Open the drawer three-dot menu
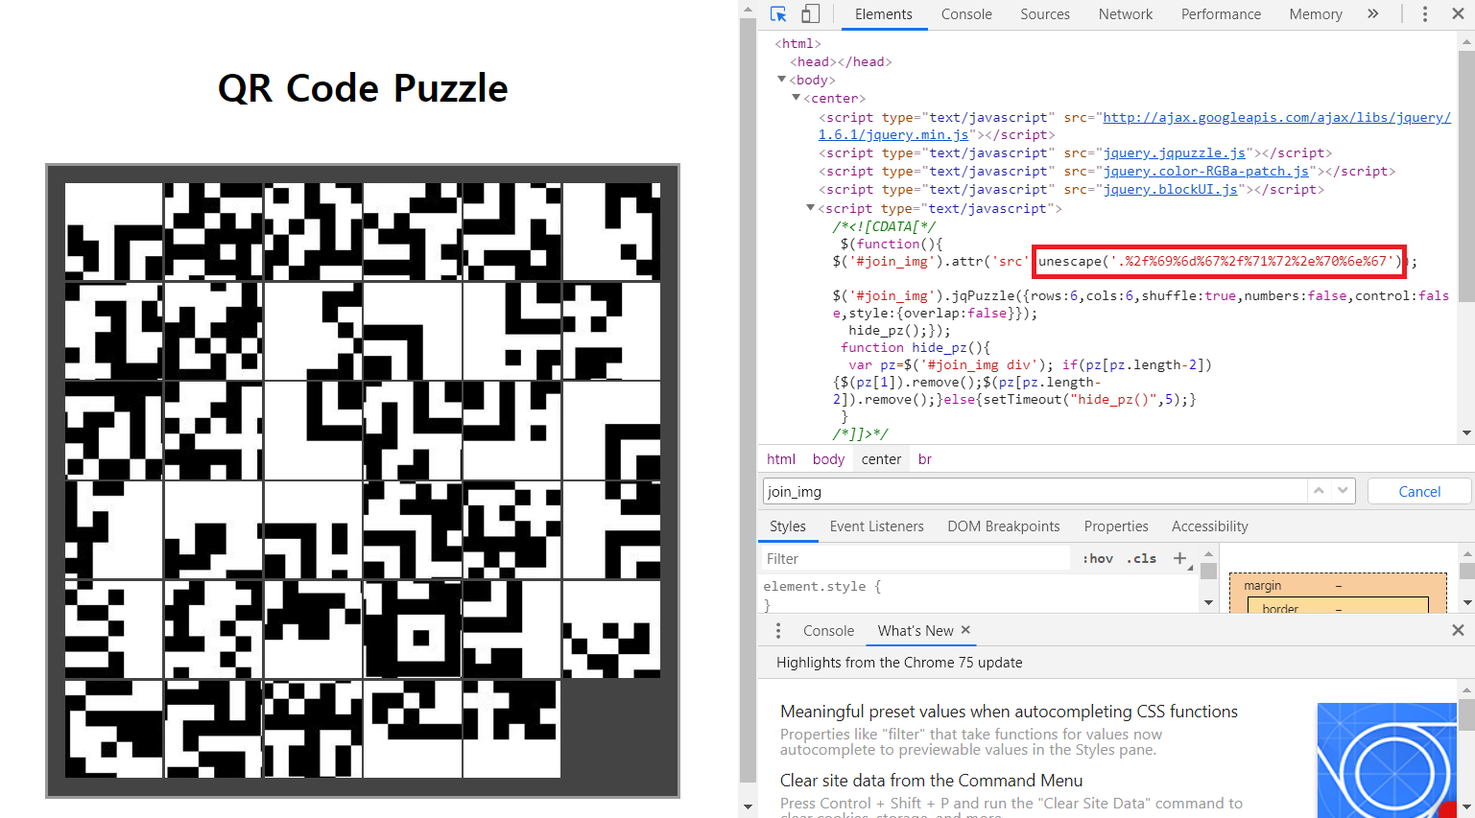The height and width of the screenshot is (818, 1475). 778,630
